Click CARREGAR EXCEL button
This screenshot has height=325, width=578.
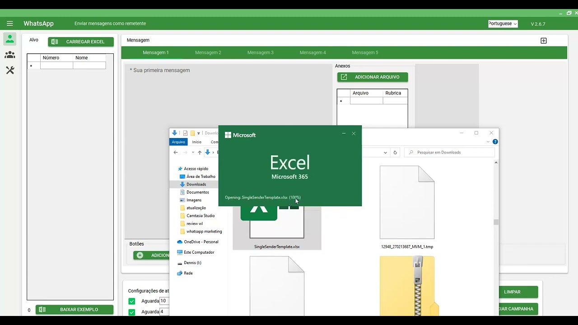(81, 42)
